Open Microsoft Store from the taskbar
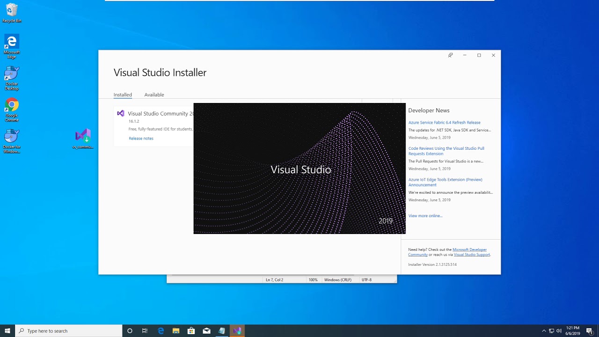Viewport: 599px width, 337px height. pyautogui.click(x=191, y=331)
